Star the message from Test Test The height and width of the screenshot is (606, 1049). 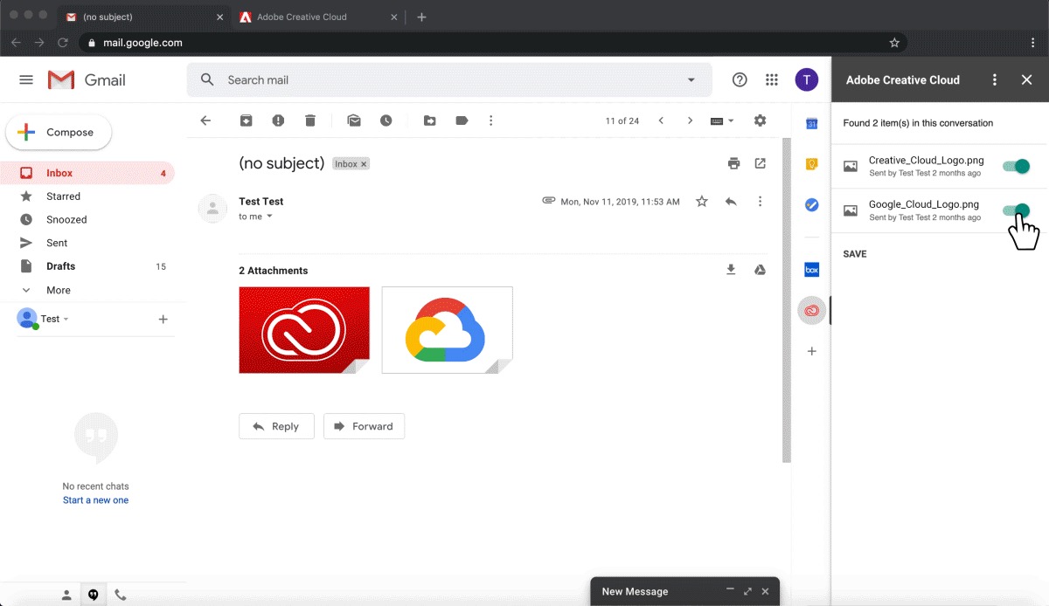click(x=701, y=202)
